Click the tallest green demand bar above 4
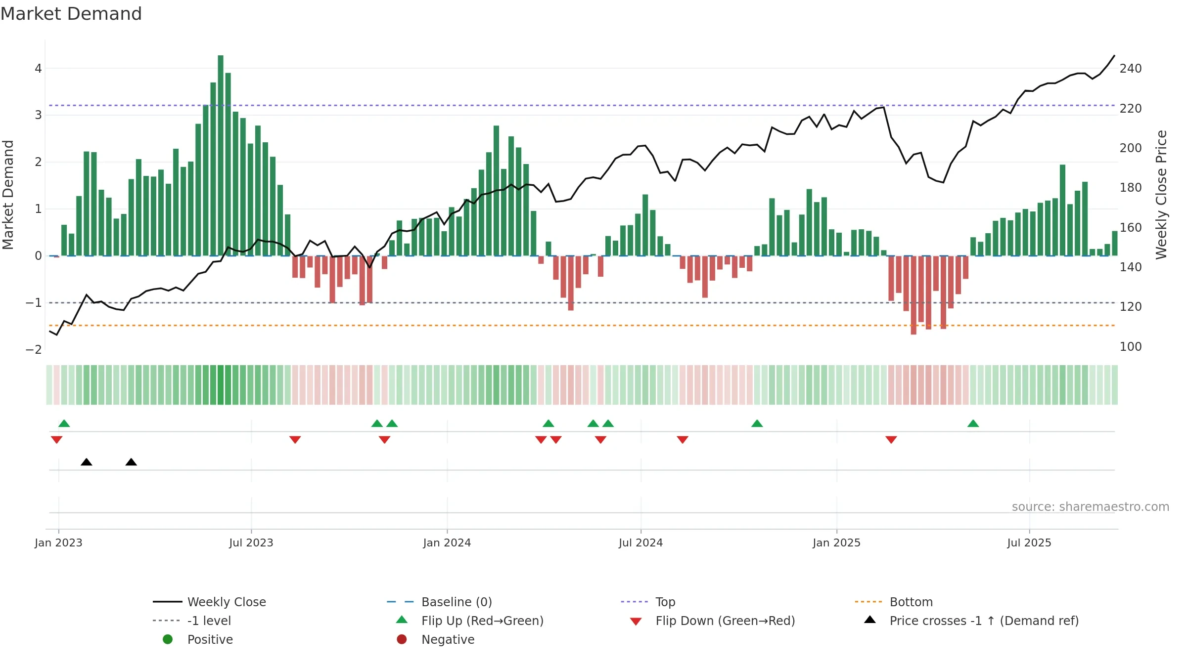Image resolution: width=1187 pixels, height=667 pixels. point(221,155)
